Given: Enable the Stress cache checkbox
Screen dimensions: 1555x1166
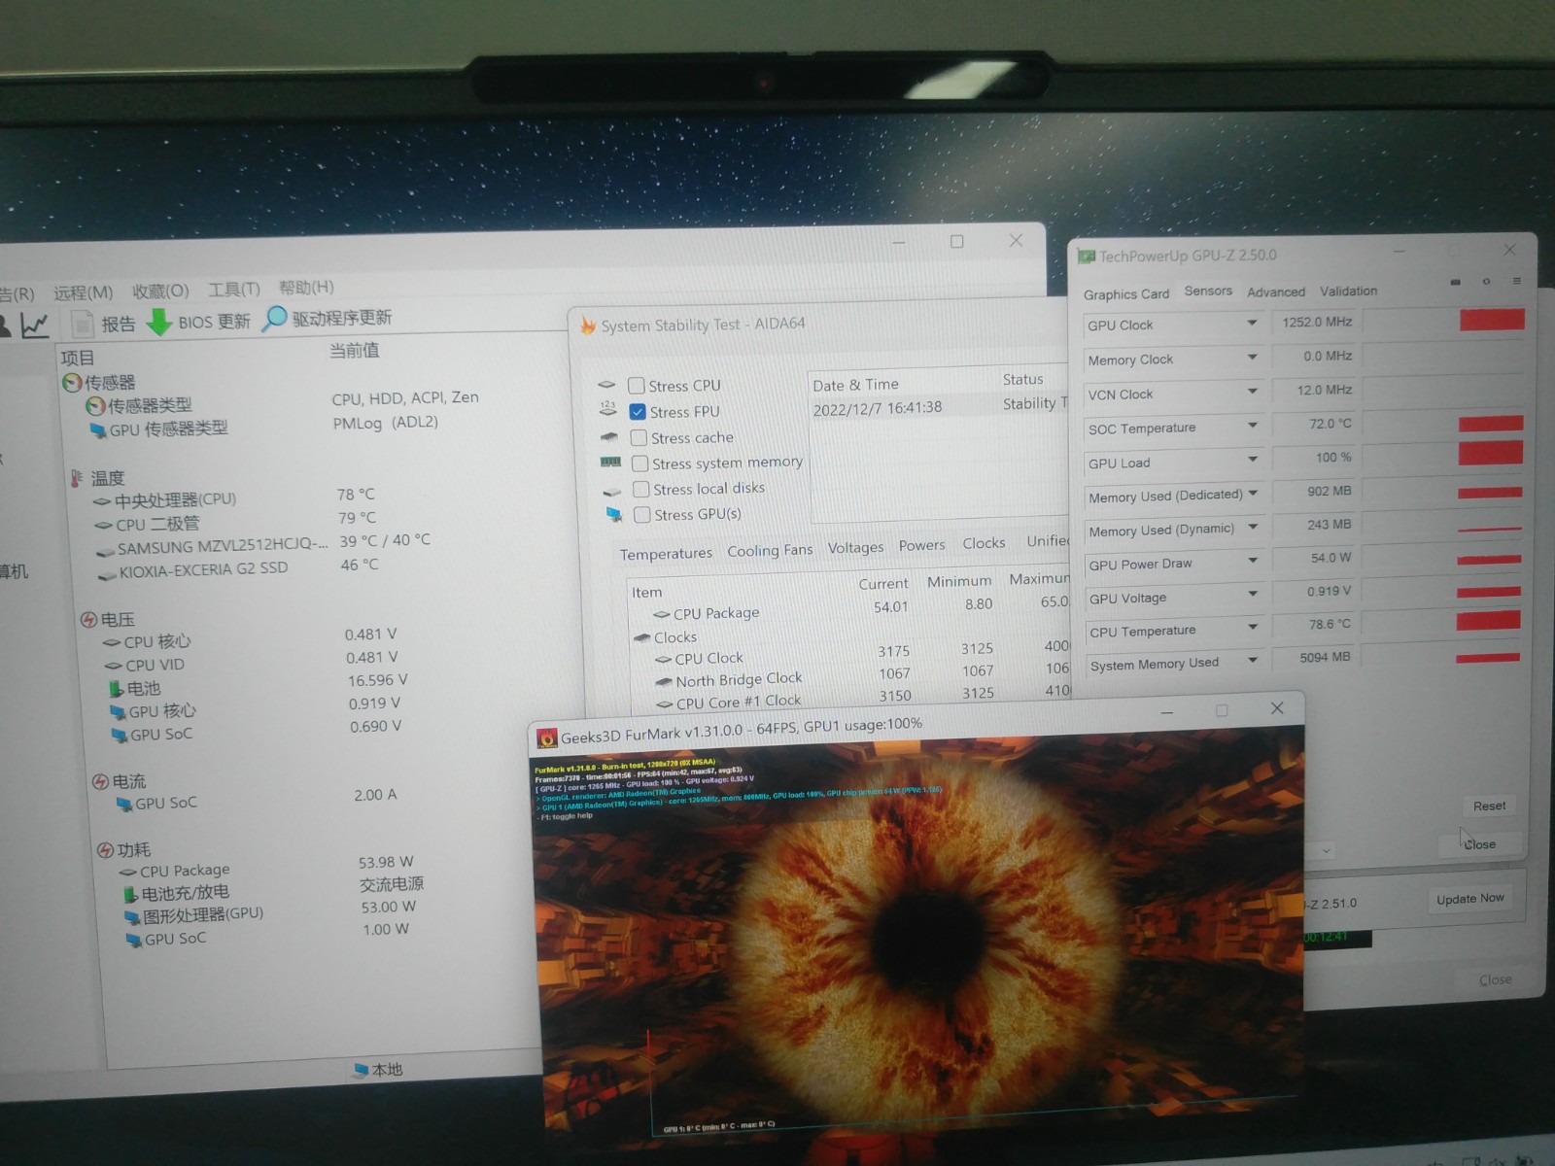Looking at the screenshot, I should tap(639, 438).
